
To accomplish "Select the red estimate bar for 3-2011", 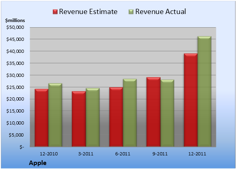I will 79,119.
